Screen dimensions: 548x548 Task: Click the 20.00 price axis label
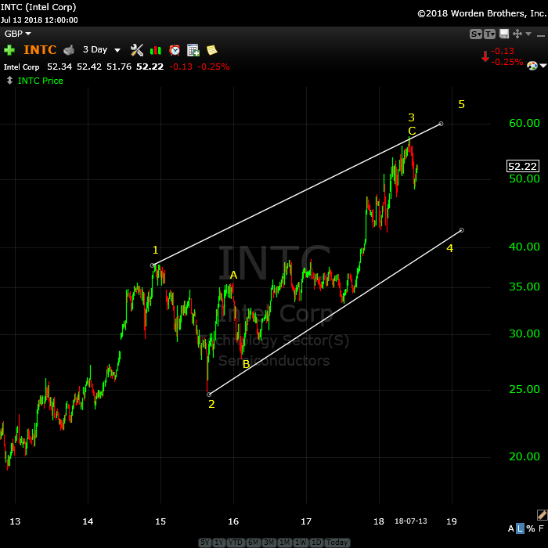click(525, 456)
